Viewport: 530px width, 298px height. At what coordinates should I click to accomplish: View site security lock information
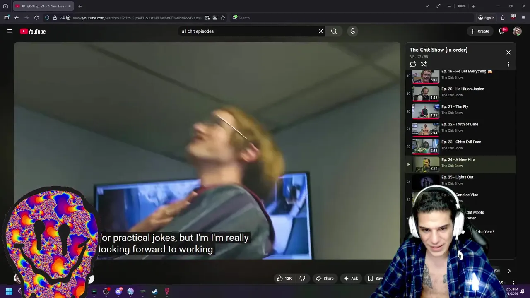pyautogui.click(x=55, y=18)
